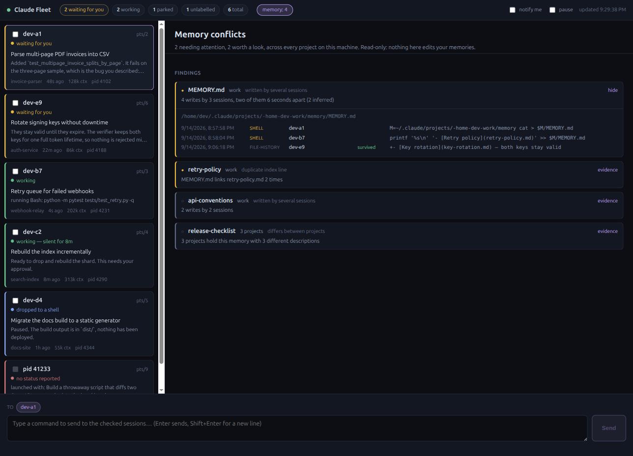Check the dev-c2 session checkbox
Screen dimensions: 633x456
coord(15,232)
